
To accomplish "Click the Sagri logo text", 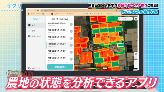I will click(36, 19).
